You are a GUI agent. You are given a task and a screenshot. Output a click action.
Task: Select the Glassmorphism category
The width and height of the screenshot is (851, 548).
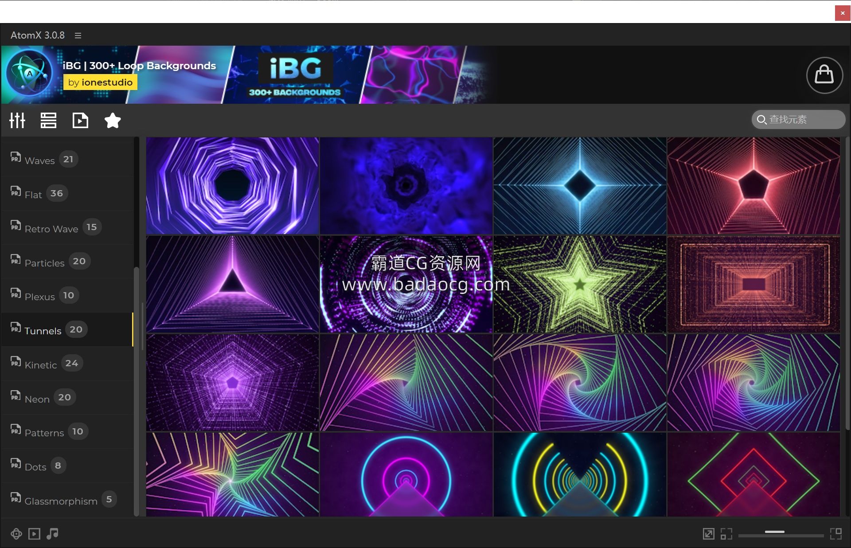pyautogui.click(x=67, y=500)
